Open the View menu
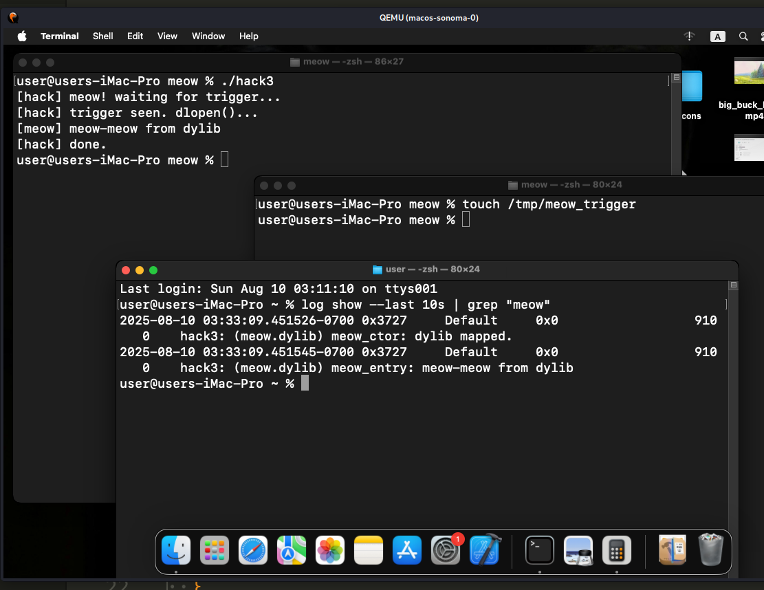Screen dimensions: 764x590 [167, 36]
